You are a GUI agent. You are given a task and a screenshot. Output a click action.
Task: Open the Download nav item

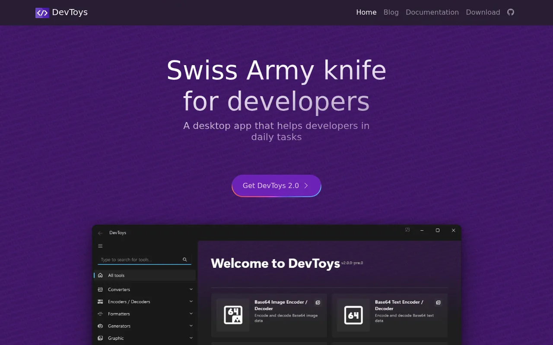point(483,12)
